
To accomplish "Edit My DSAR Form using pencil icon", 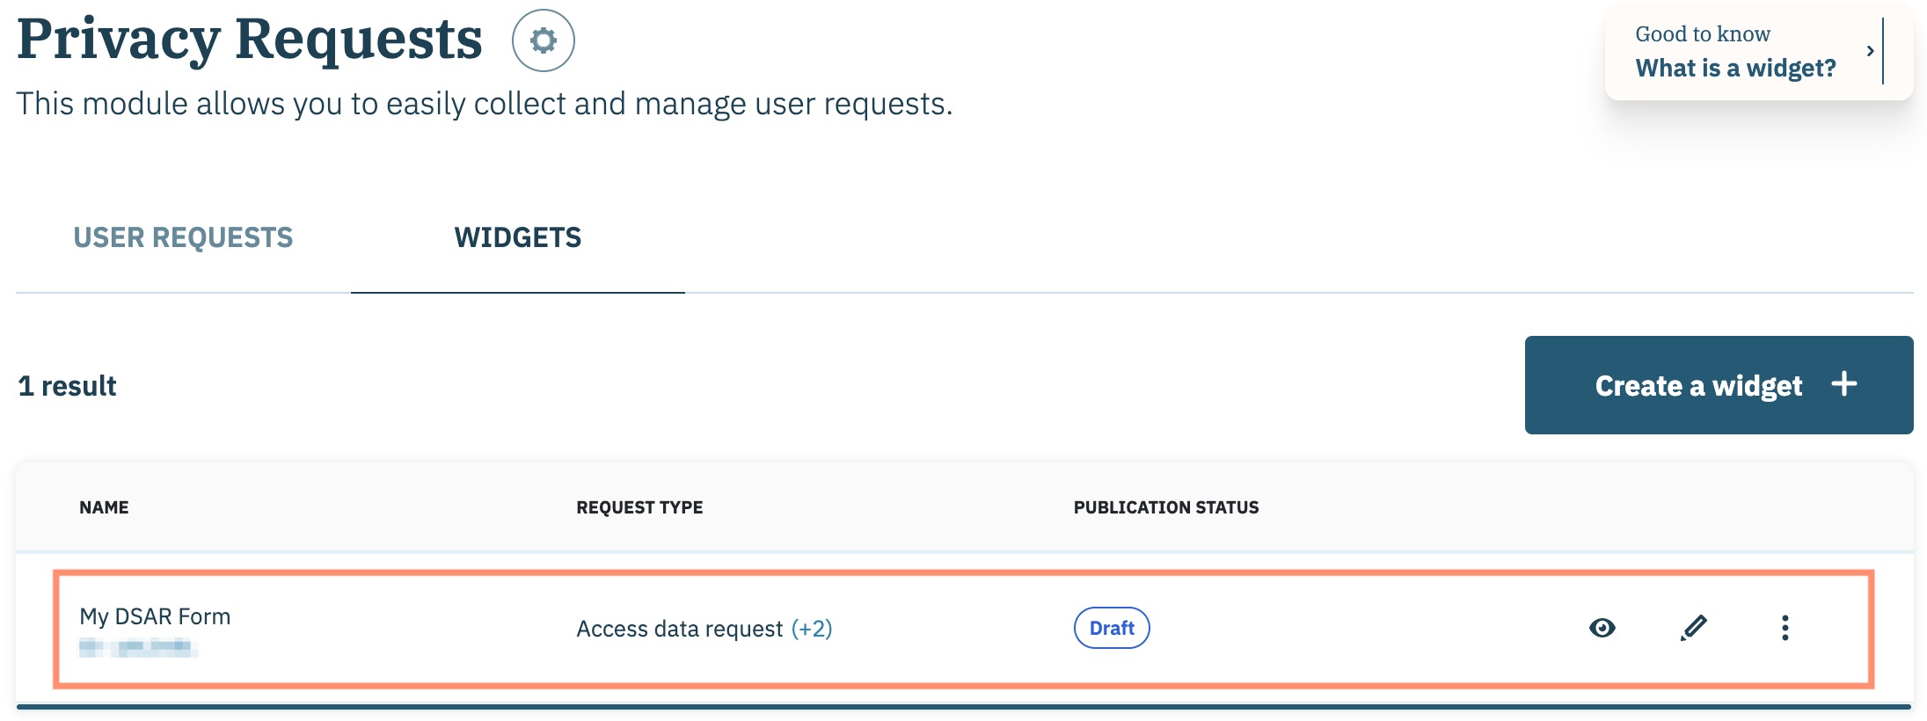I will point(1693,628).
